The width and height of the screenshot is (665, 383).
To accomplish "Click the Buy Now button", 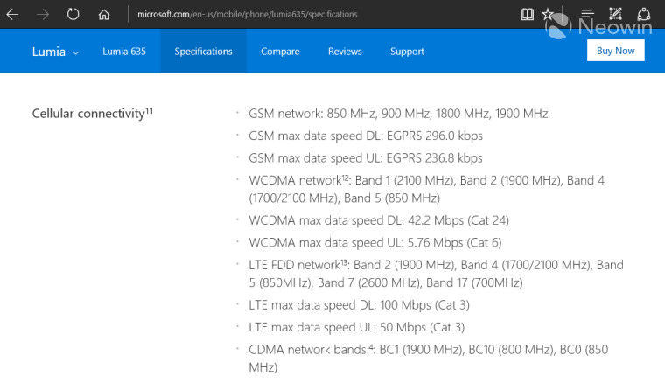I will point(615,51).
